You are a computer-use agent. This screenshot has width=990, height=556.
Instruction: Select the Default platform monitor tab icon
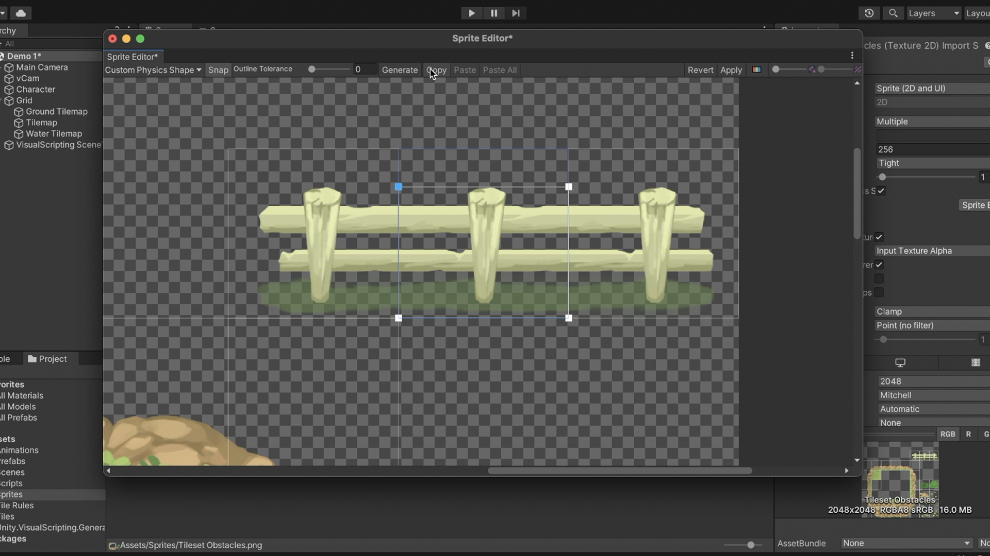900,363
